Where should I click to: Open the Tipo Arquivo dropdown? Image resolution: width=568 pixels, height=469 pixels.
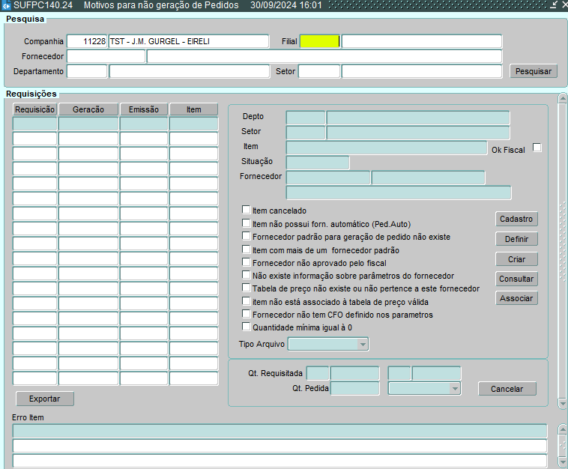point(363,344)
